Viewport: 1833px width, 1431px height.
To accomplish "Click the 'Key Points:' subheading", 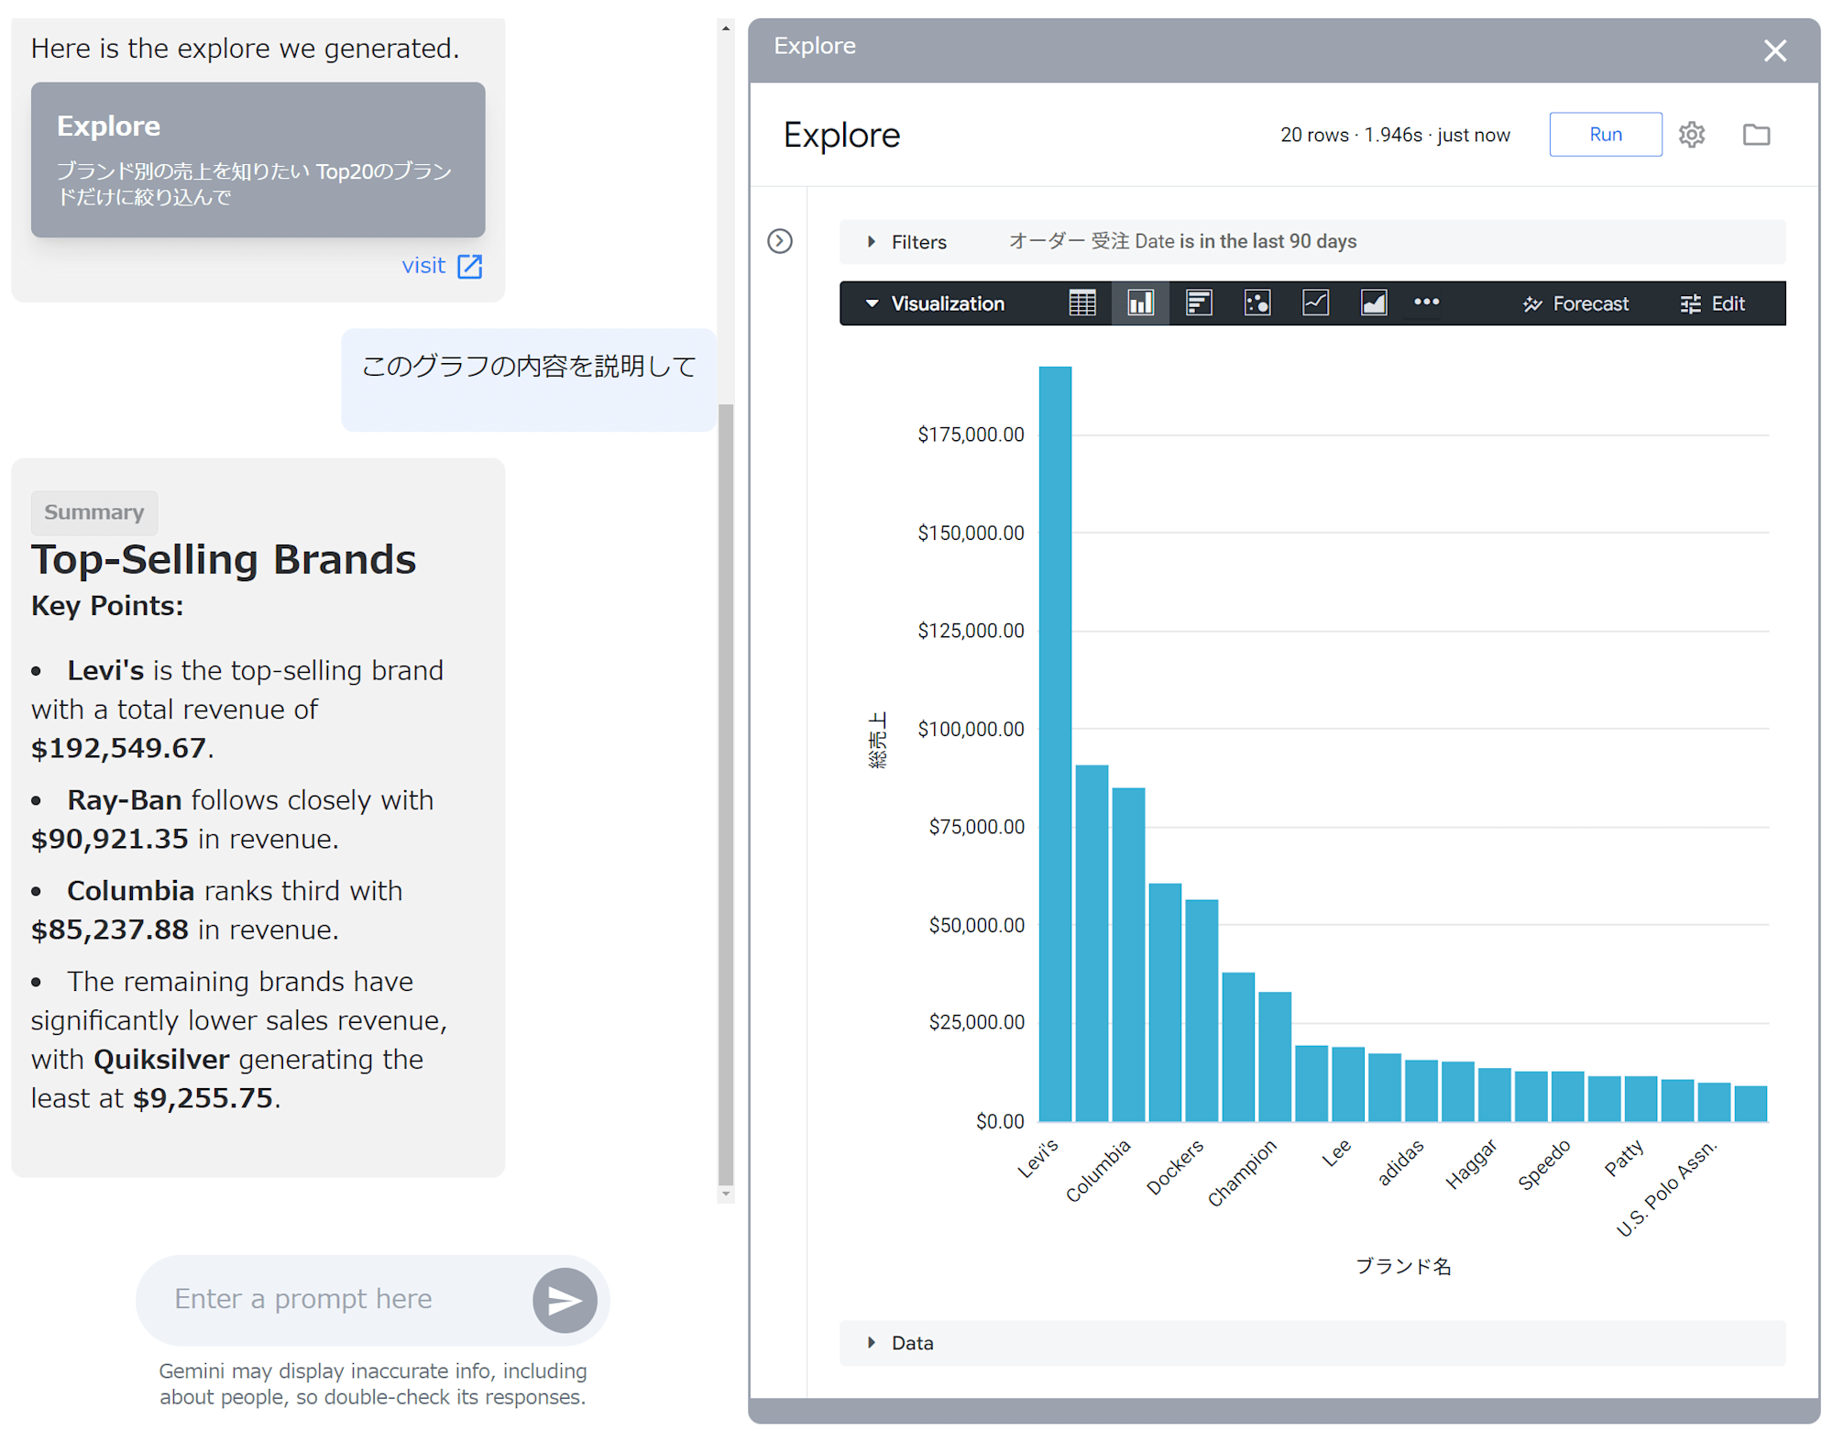I will (107, 606).
